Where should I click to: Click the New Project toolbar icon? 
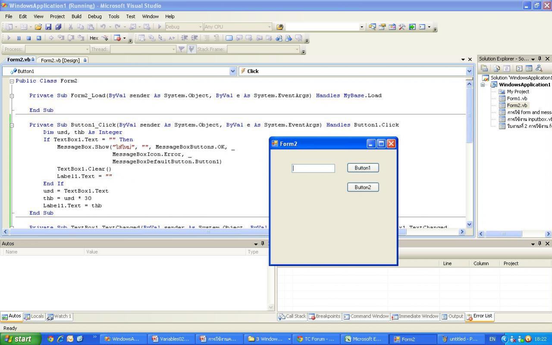coord(9,27)
